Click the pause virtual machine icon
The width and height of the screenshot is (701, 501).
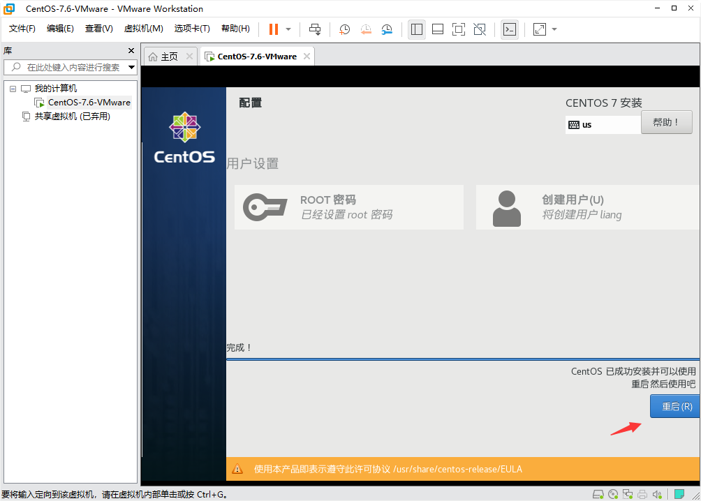coord(274,29)
